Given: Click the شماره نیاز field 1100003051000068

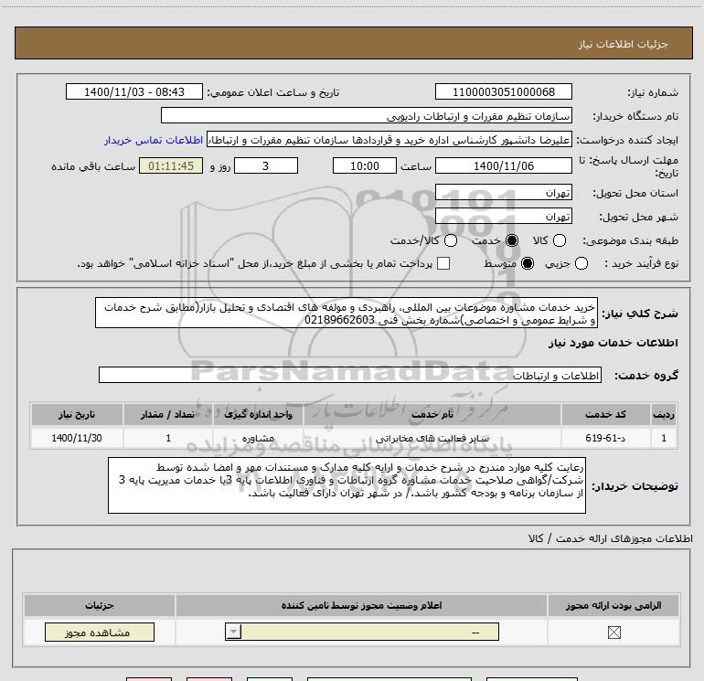Looking at the screenshot, I should click(x=503, y=91).
